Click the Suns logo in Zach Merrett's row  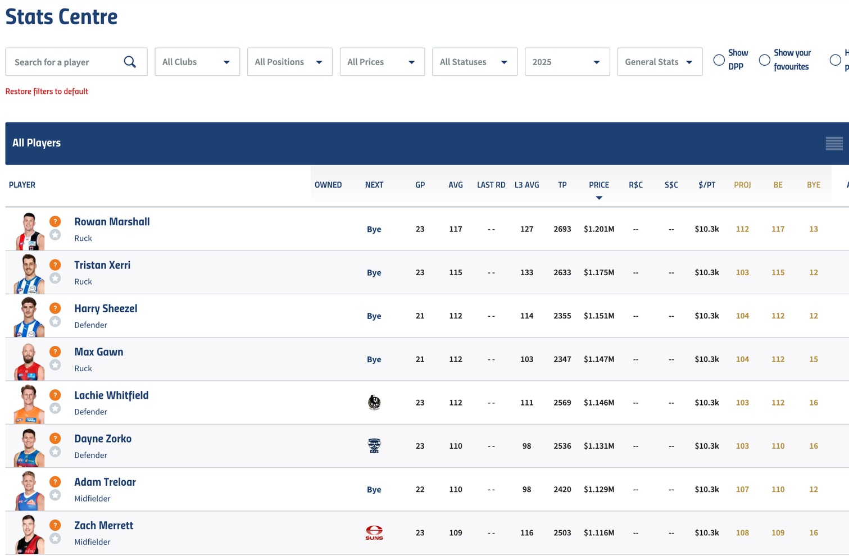click(x=374, y=532)
